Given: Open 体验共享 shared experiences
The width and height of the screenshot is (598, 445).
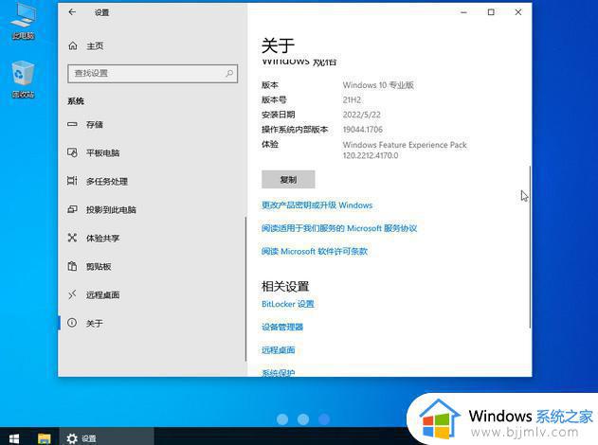Looking at the screenshot, I should pyautogui.click(x=102, y=238).
